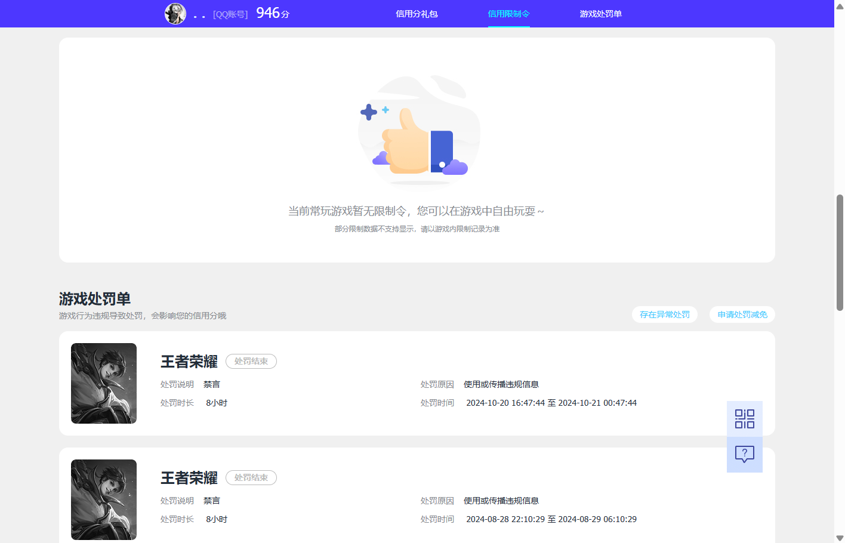Switch to the 信用分礼包 tab
The image size is (845, 543).
point(416,13)
